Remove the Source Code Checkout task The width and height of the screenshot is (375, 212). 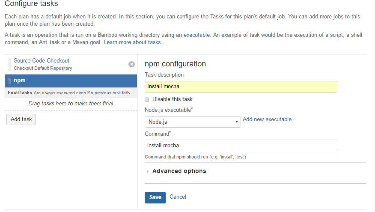[131, 64]
